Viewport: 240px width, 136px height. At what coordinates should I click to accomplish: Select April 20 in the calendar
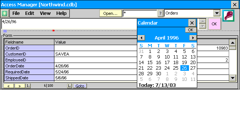coord(193,62)
